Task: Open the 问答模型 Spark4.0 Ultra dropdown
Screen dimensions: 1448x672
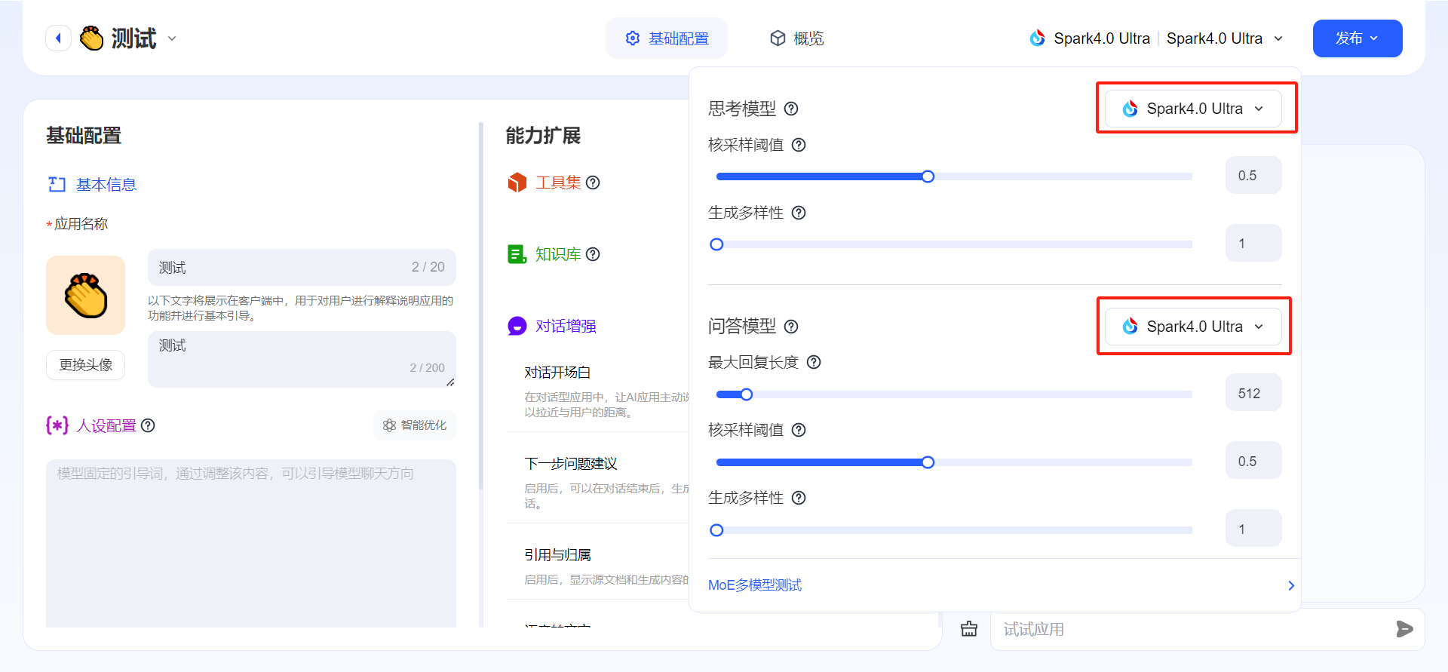Action: click(x=1193, y=327)
